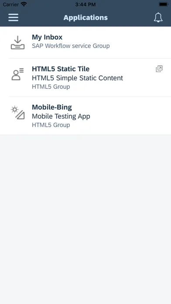
Task: Tap the Mobile-Bing sun and triangle icon
Action: (17, 112)
